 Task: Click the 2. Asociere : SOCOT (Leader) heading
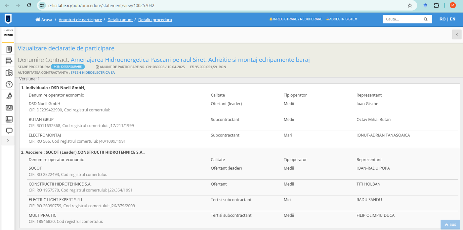(x=83, y=152)
